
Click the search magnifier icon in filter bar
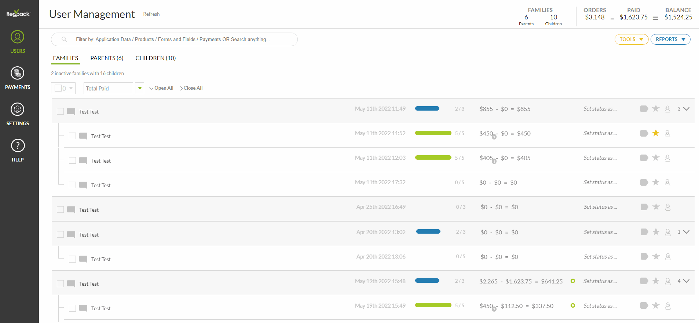point(64,39)
